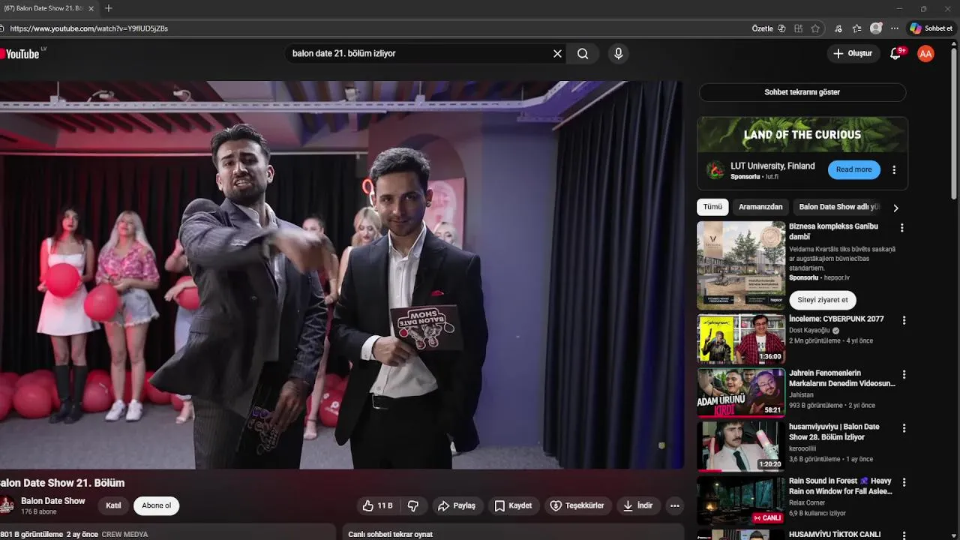Dislike the video with thumbs down
Viewport: 960px width, 540px height.
pos(413,505)
